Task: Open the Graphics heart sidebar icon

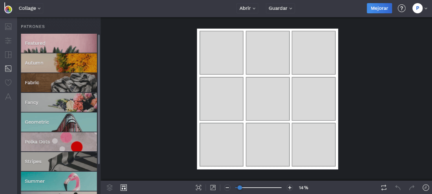Action: click(x=8, y=83)
